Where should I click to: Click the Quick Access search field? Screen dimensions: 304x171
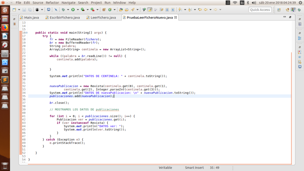[260, 10]
